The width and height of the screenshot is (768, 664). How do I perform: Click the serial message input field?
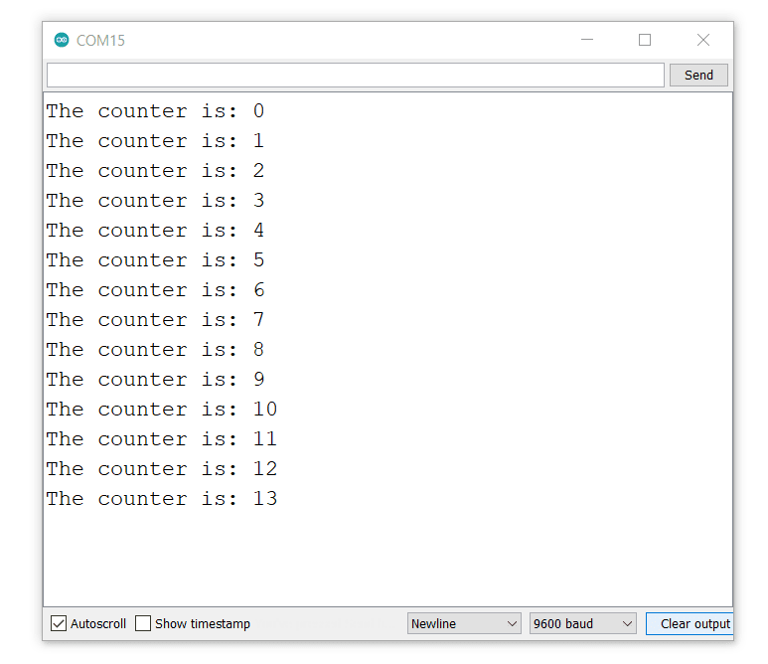(356, 75)
